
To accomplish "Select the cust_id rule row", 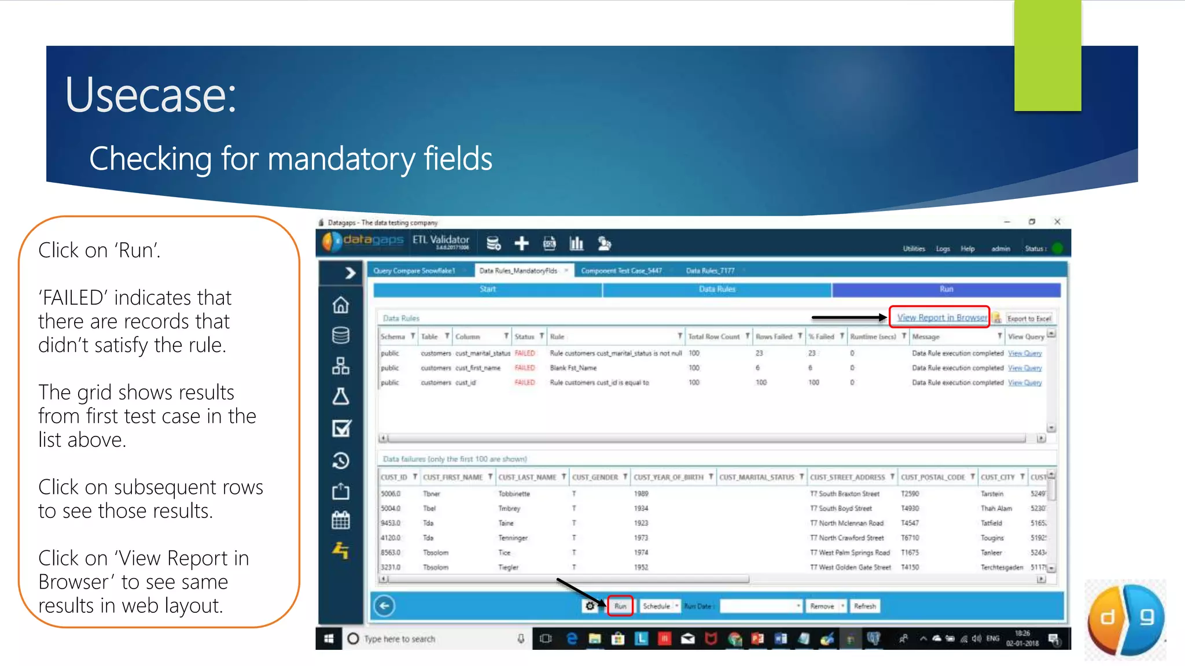I will click(x=713, y=383).
